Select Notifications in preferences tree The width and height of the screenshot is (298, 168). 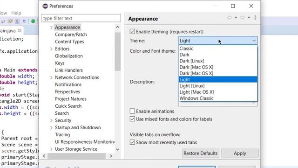(x=68, y=84)
